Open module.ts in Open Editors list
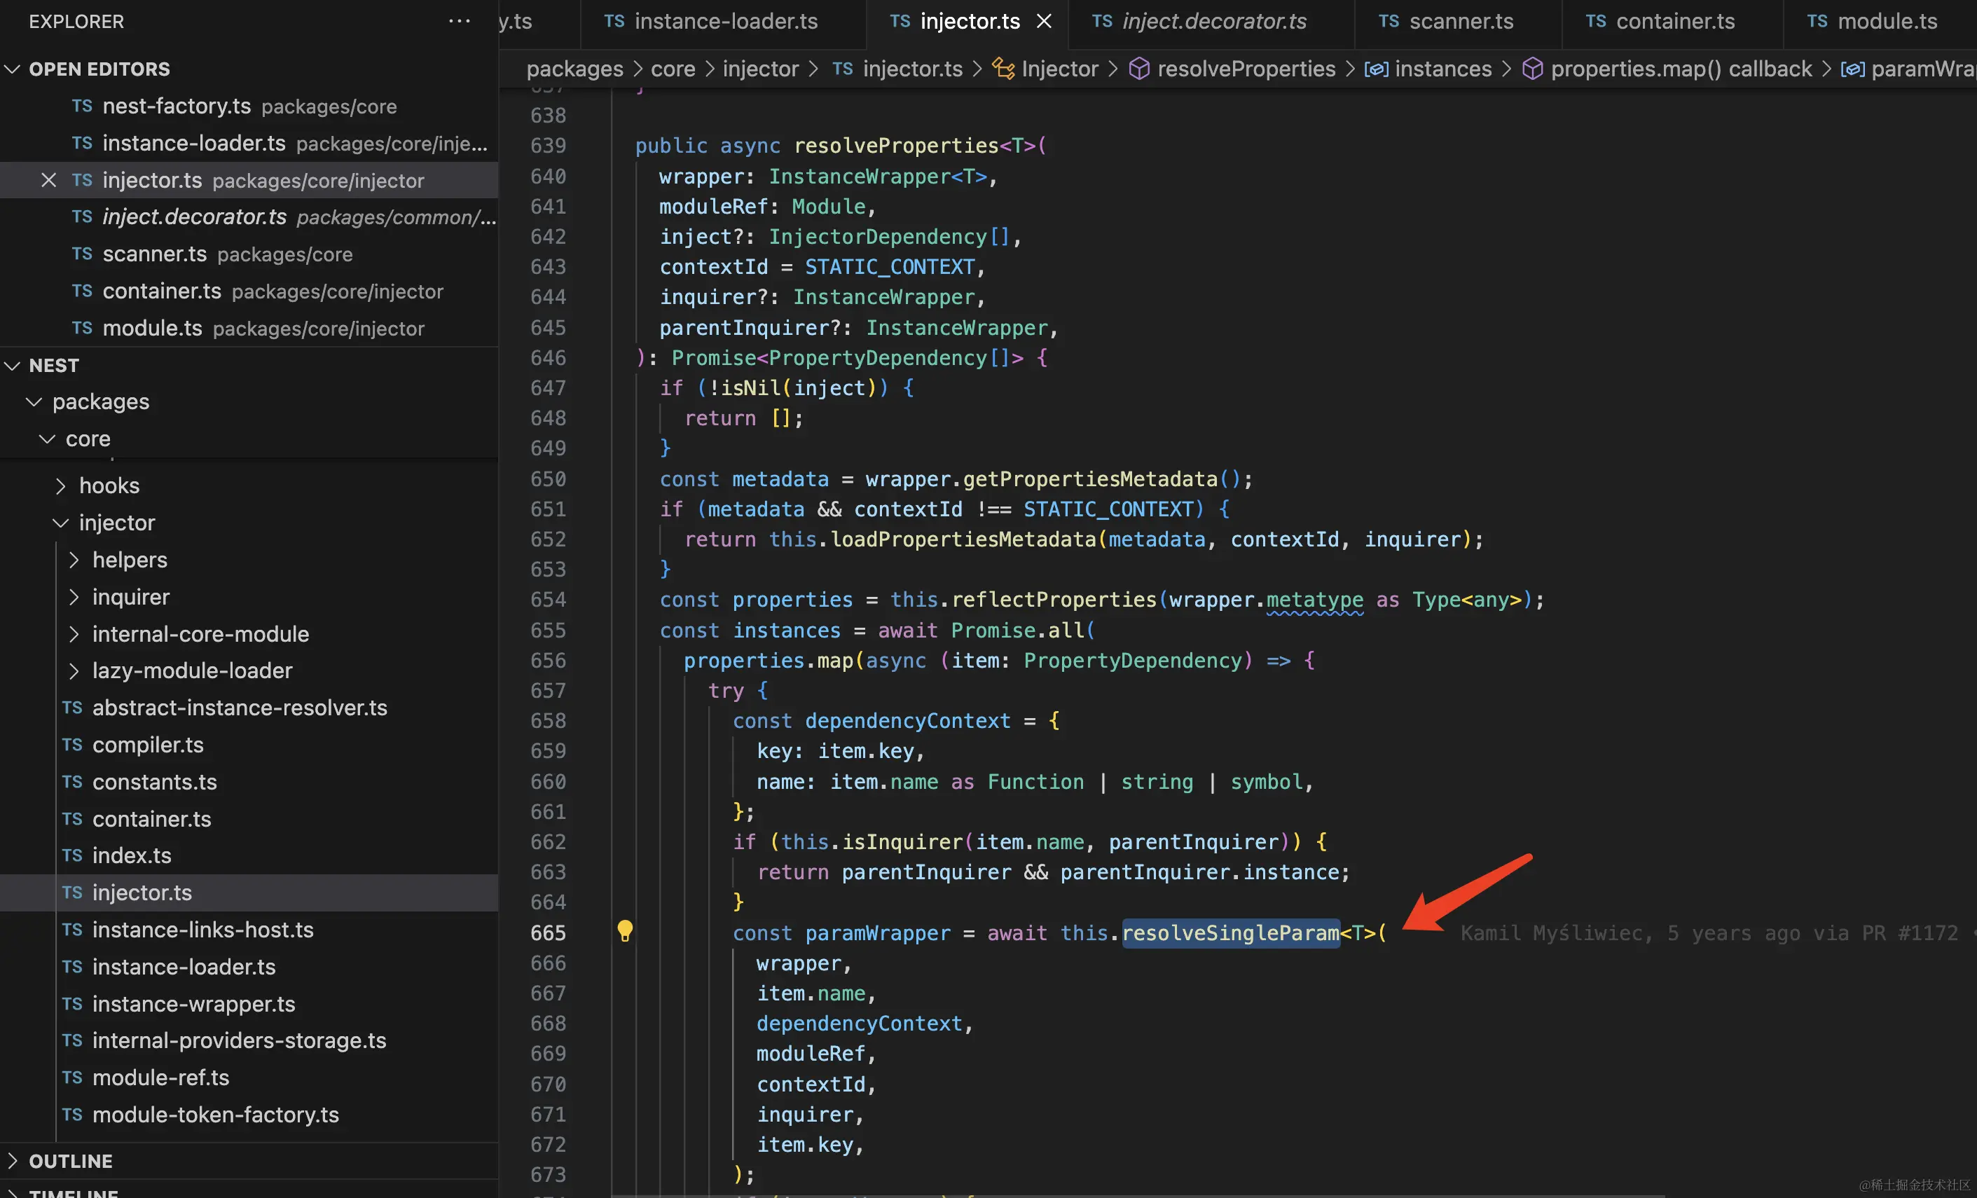Image resolution: width=1977 pixels, height=1198 pixels. 249,328
